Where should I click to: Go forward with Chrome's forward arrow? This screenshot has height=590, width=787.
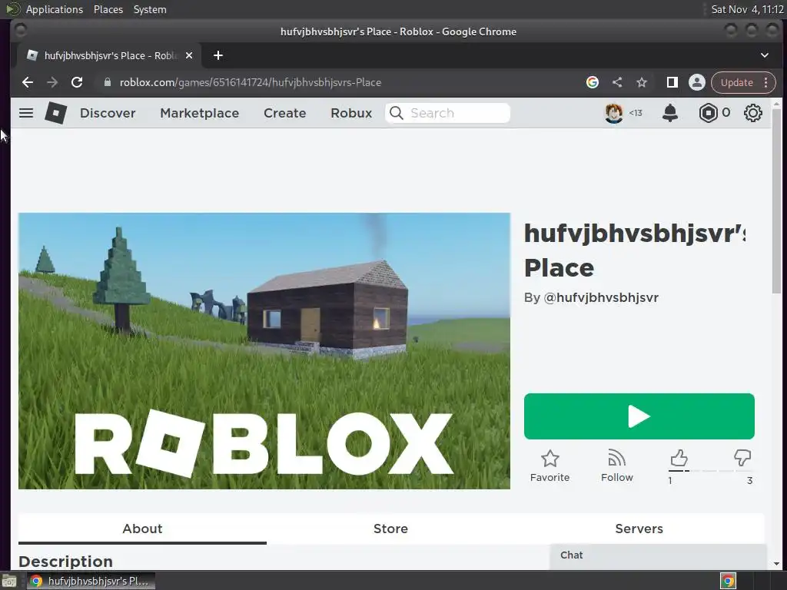point(52,82)
